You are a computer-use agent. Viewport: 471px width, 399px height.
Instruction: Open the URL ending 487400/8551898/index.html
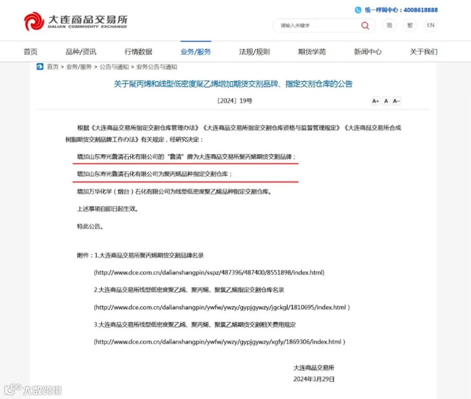click(209, 272)
